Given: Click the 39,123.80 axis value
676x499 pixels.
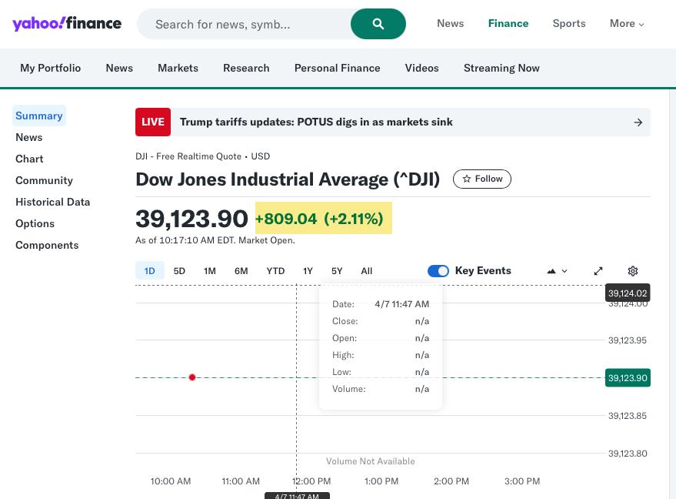Looking at the screenshot, I should 628,454.
